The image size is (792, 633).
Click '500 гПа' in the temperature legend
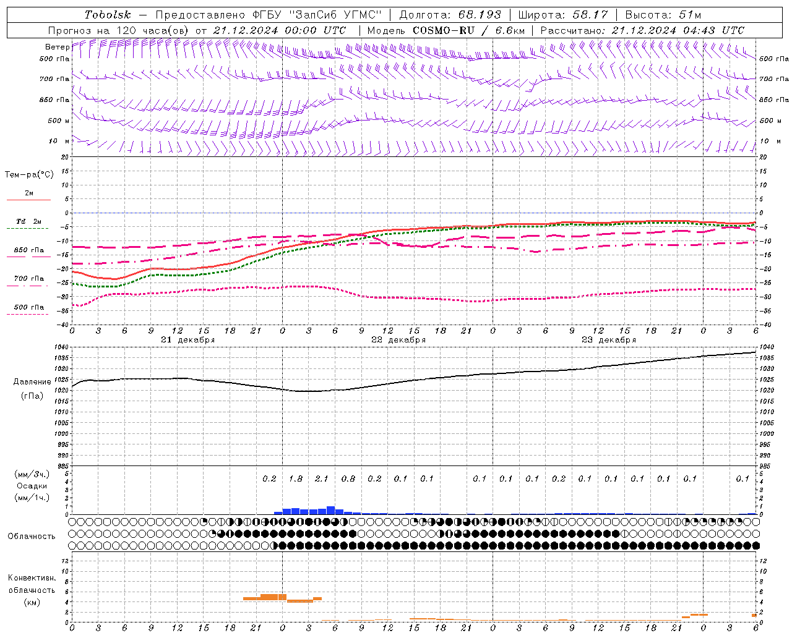point(29,307)
